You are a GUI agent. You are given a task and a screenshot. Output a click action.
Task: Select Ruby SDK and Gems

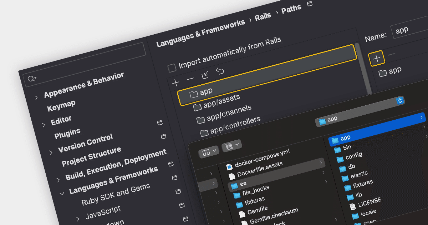click(116, 194)
